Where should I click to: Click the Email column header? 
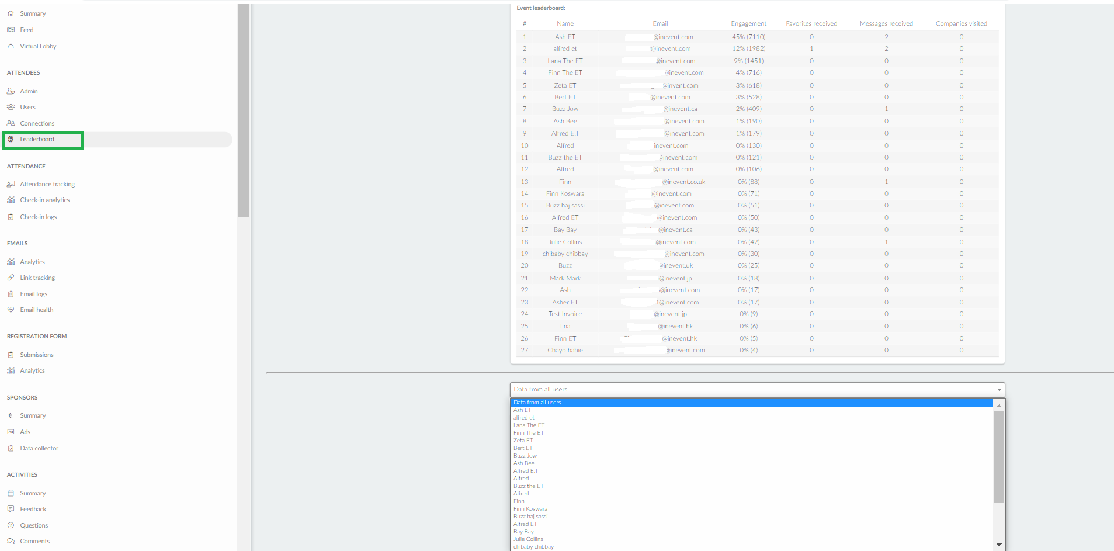coord(660,24)
